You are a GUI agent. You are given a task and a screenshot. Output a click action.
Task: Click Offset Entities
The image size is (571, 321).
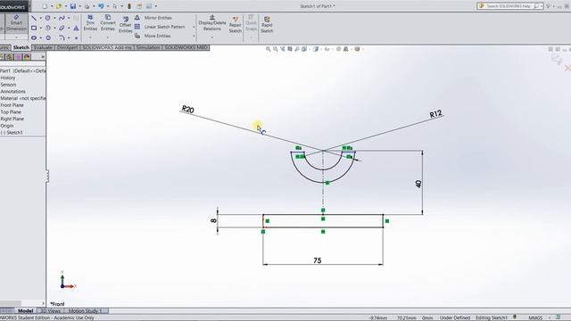tap(125, 25)
